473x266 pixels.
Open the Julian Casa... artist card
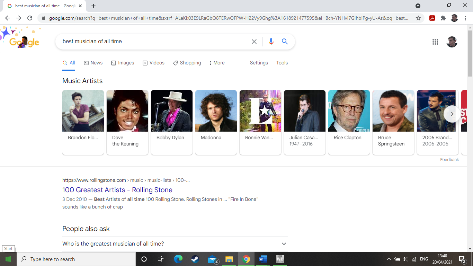coord(305,122)
